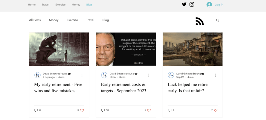Open more options on Sep 22 post
Image resolution: width=266 pixels, height=120 pixels.
coord(216,75)
